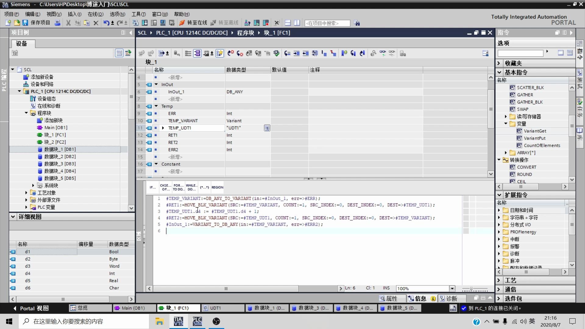The image size is (585, 329).
Task: Toggle the indent-text button in editor toolbar
Action: (x=296, y=54)
